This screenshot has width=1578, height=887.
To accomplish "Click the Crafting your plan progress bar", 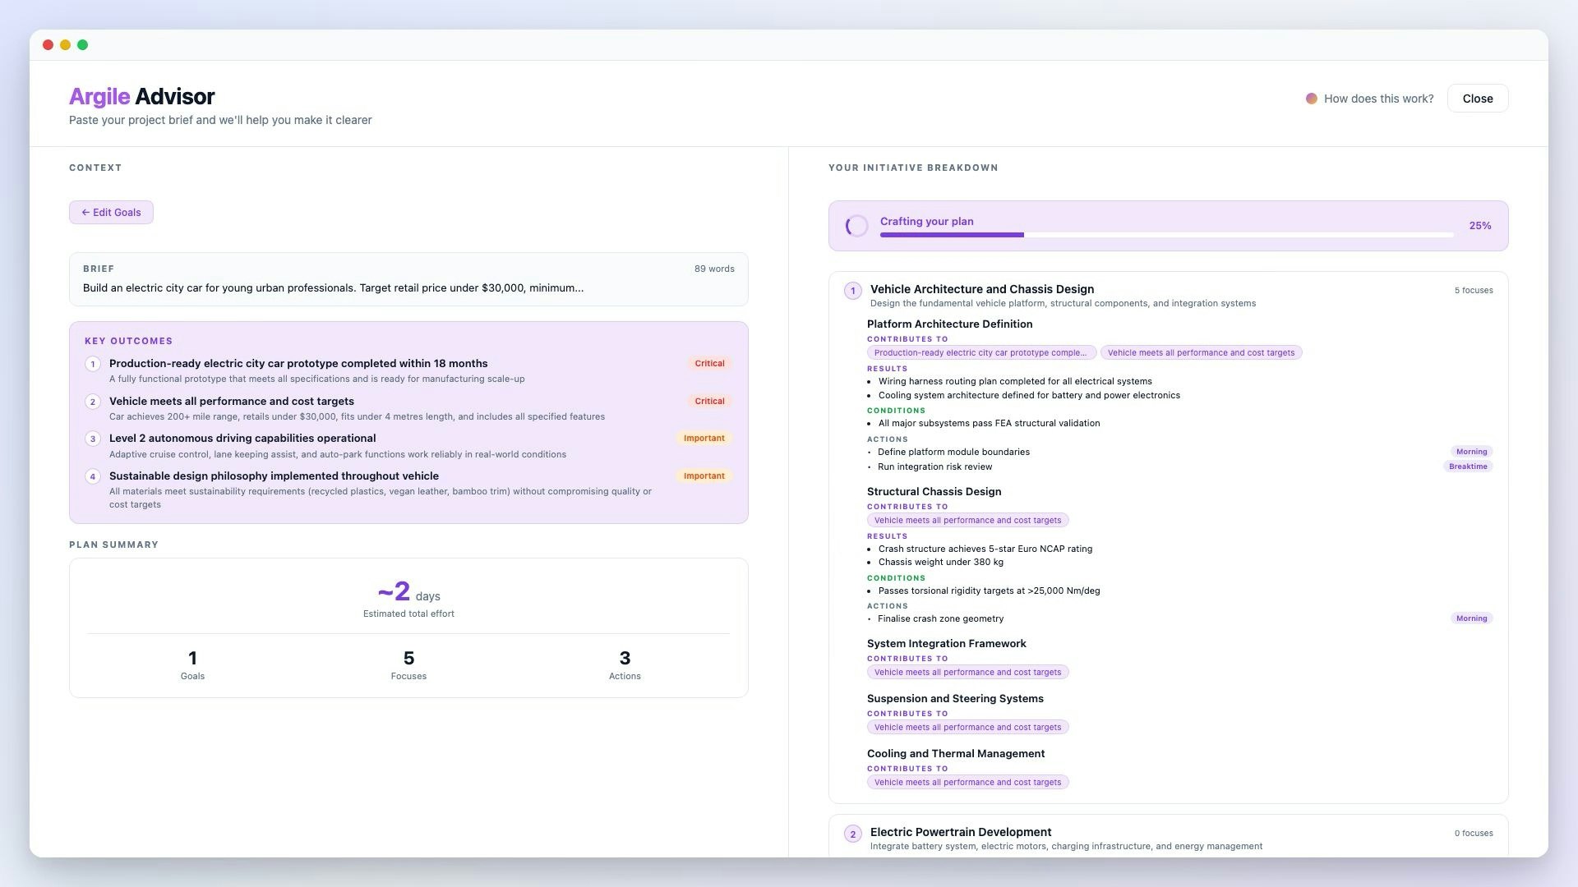I will 1166,235.
